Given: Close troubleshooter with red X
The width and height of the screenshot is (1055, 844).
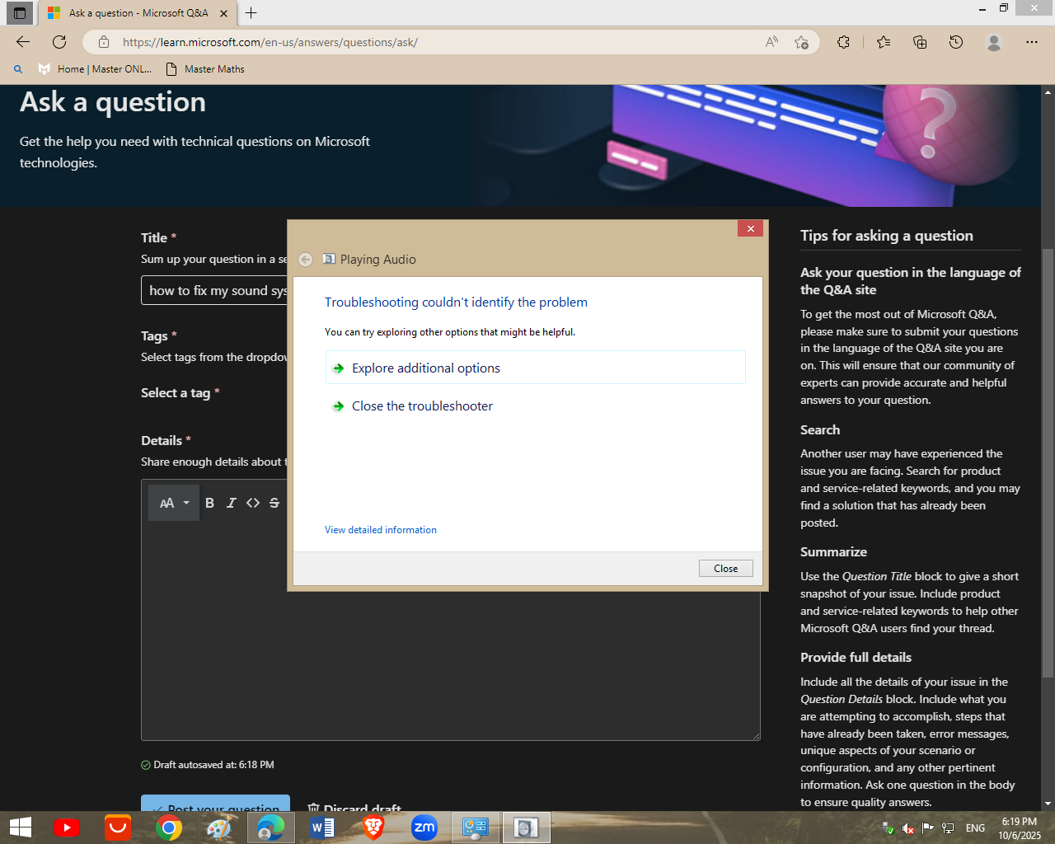Looking at the screenshot, I should [750, 228].
